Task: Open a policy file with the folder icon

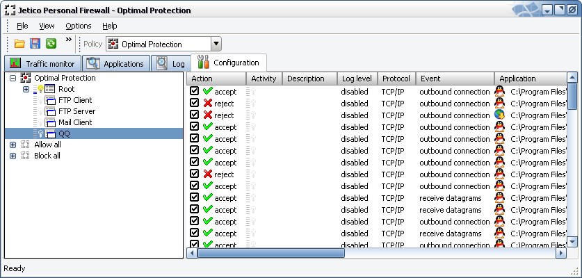Action: pos(19,44)
